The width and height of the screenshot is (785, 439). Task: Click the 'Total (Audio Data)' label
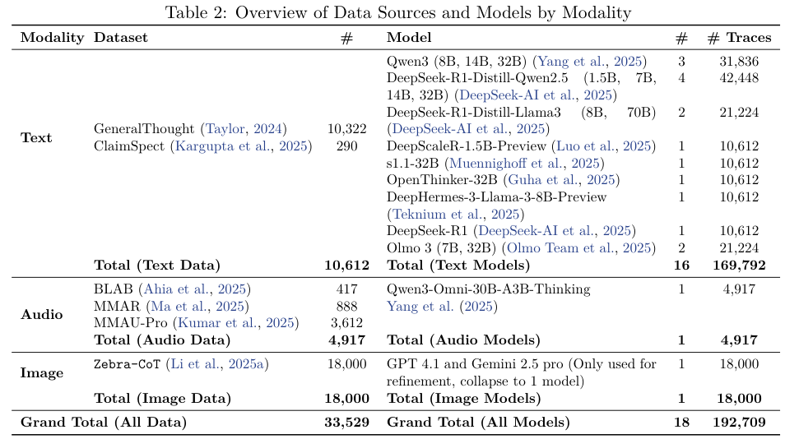(x=162, y=340)
